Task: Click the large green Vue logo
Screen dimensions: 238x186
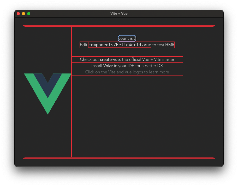Action: click(x=48, y=94)
